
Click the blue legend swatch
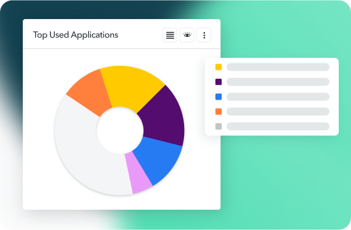(x=219, y=97)
